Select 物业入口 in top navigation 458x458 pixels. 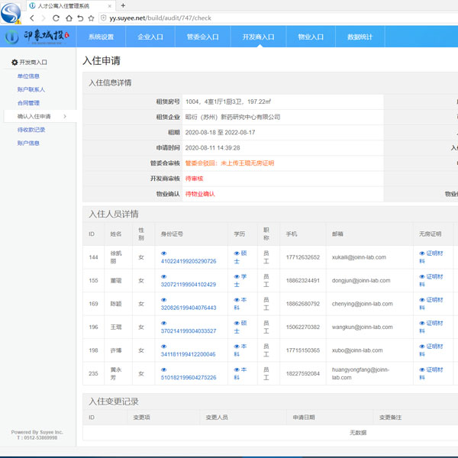tap(311, 37)
